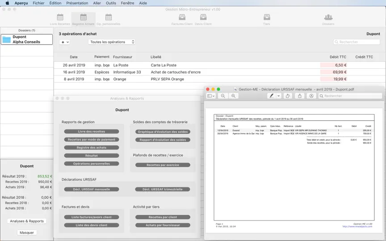
Task: Expand the markup pen options arrow
Action: [x=278, y=96]
